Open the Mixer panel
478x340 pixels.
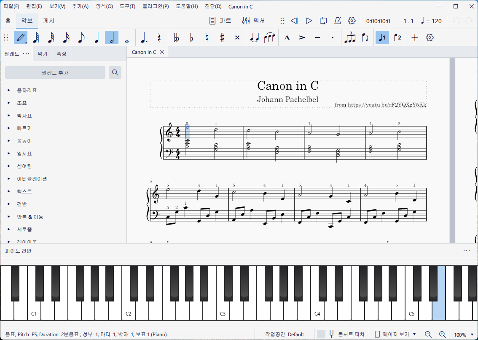point(253,21)
